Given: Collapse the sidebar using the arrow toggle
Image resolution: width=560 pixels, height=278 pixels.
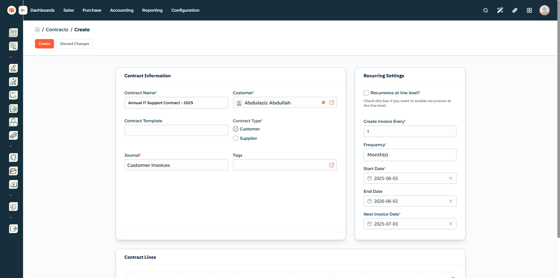Looking at the screenshot, I should coord(23,10).
